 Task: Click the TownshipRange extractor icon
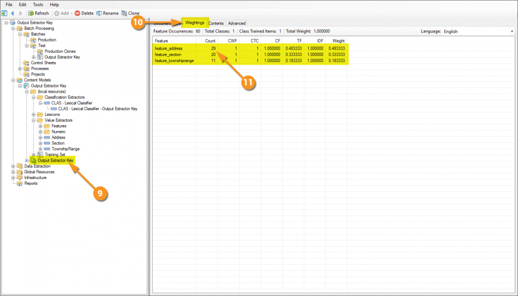47,149
